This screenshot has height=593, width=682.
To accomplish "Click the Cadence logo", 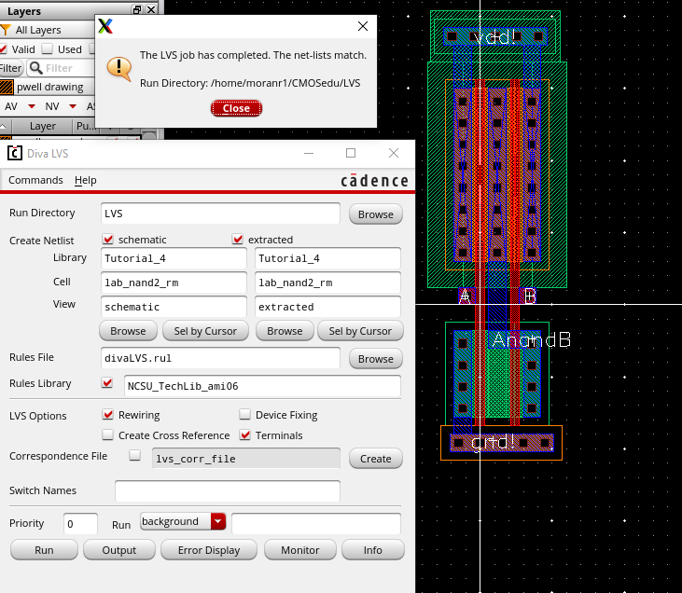I will (373, 181).
